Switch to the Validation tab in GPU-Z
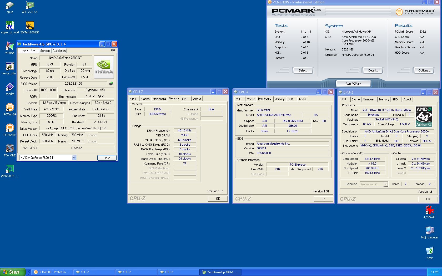 point(59,51)
